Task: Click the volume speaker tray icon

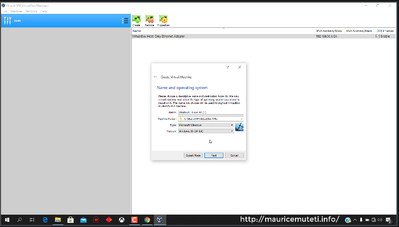Action: point(380,220)
